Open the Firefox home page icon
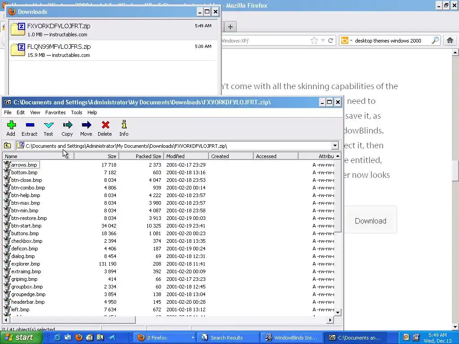 450,40
